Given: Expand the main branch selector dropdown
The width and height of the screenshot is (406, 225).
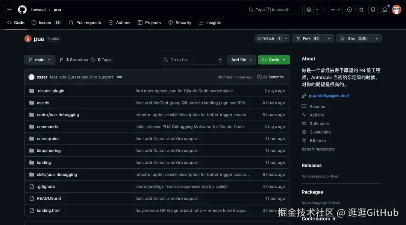Looking at the screenshot, I should click(40, 60).
